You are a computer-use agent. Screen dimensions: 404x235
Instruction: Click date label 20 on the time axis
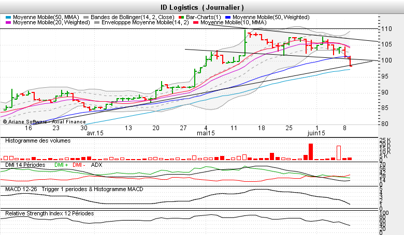pos(155,128)
